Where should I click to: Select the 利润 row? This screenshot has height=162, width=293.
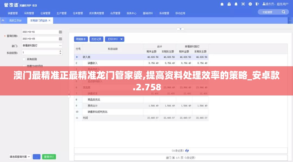coord(141,118)
